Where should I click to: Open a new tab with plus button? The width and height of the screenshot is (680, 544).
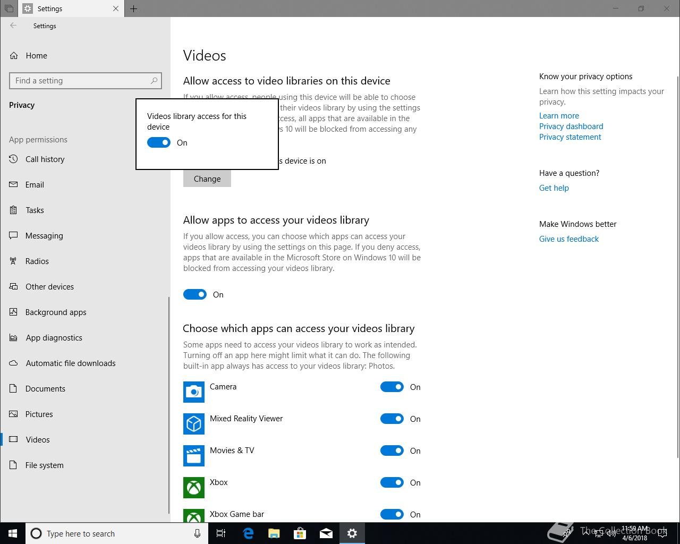coord(134,8)
